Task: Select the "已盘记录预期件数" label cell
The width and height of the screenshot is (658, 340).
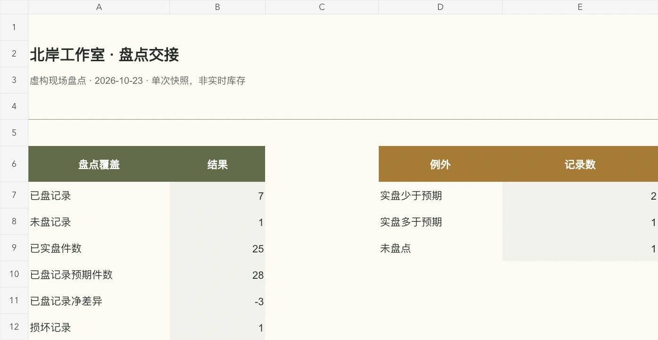Action: point(99,274)
